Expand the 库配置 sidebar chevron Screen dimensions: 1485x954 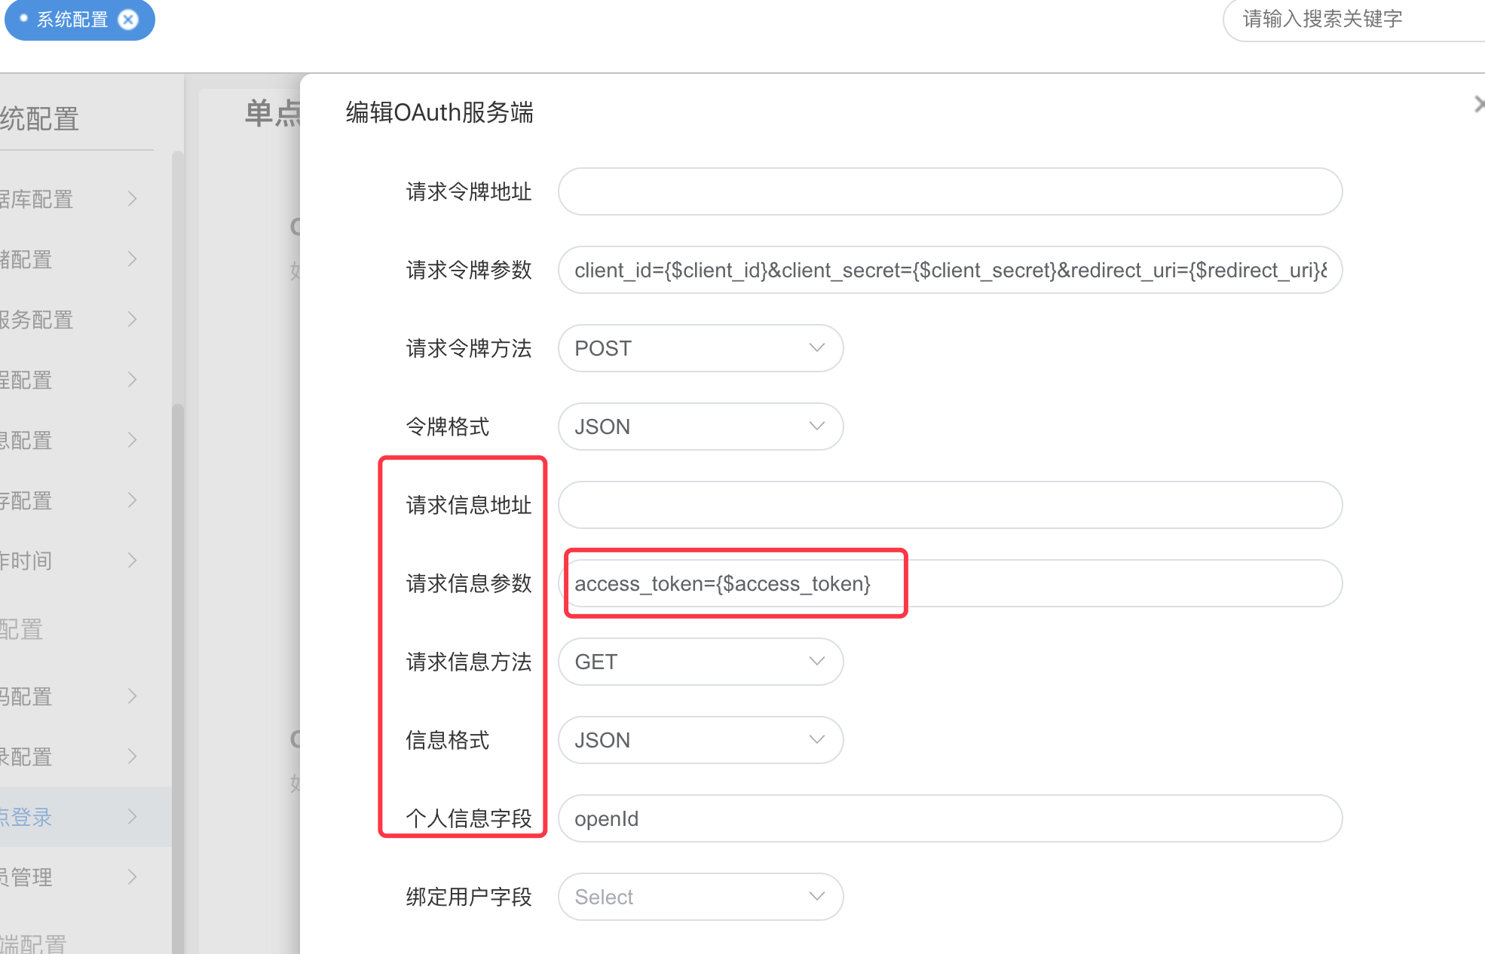tap(133, 199)
